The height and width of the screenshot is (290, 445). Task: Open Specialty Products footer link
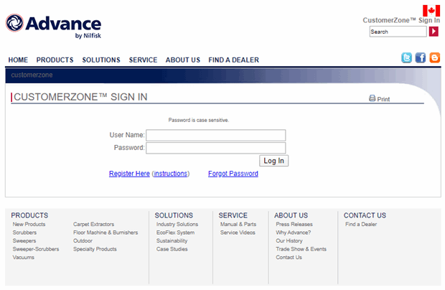click(x=95, y=249)
